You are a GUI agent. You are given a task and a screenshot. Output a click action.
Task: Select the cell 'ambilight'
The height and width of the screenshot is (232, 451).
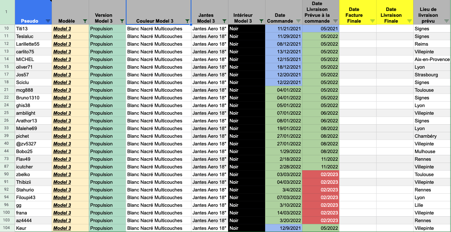pos(33,113)
